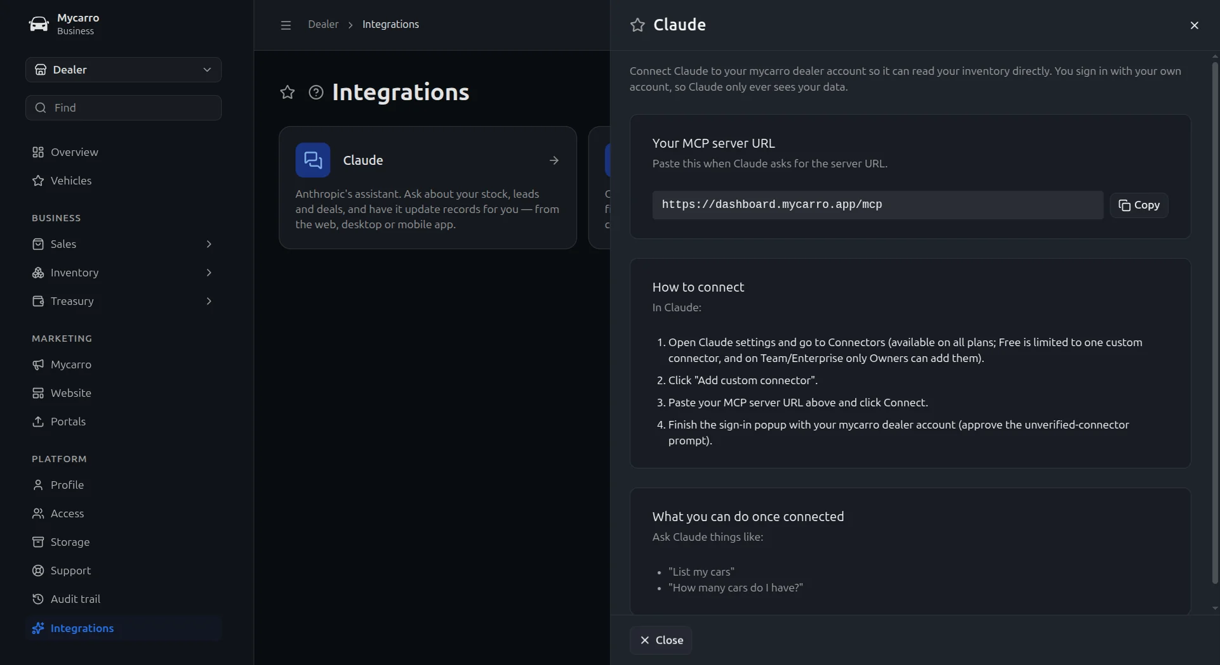
Task: Click the Mycarro megaphone icon
Action: coord(38,365)
